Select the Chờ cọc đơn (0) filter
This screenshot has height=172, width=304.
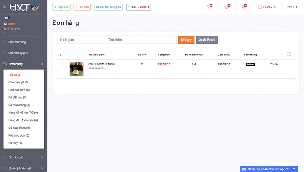click(19, 90)
